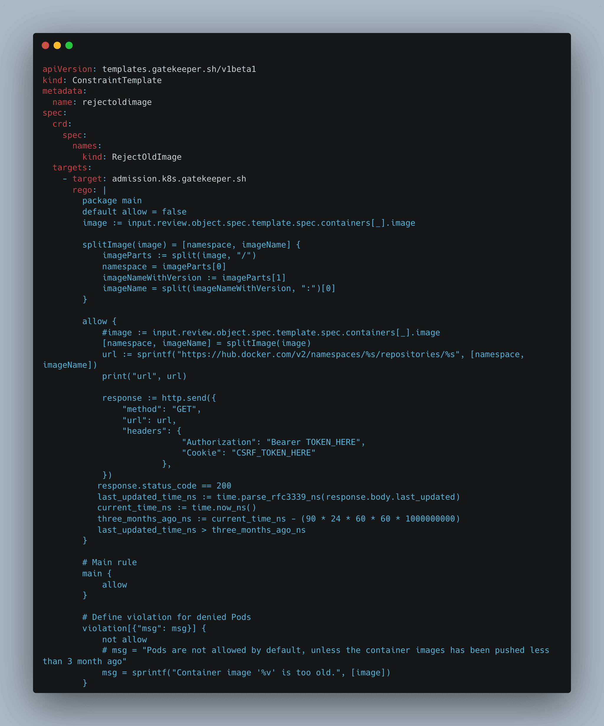Toggle the violation rule block
The height and width of the screenshot is (726, 604).
pos(82,630)
